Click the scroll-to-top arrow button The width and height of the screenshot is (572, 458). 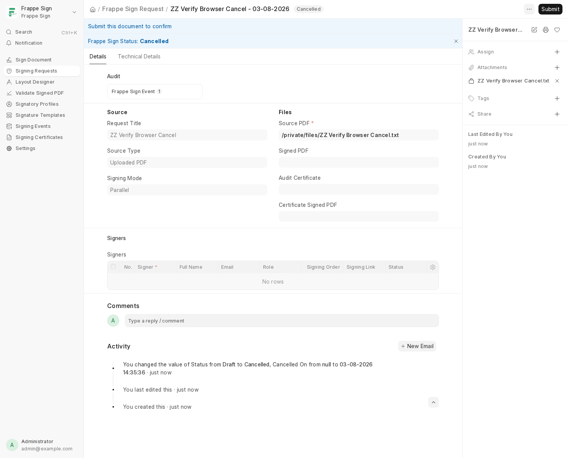click(x=434, y=402)
